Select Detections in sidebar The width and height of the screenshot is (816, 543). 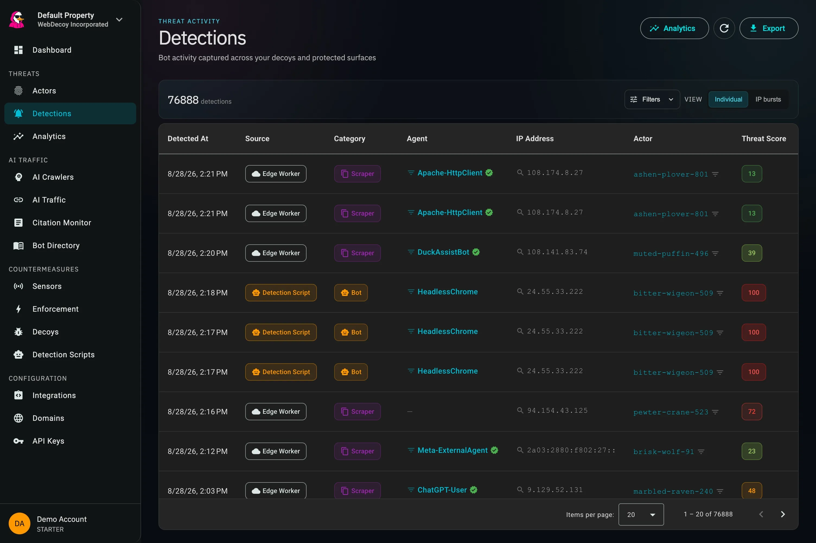(x=70, y=113)
